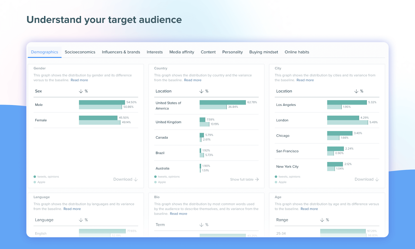The image size is (415, 249).
Task: Click the sort arrow beside % in Age panel
Action: (x=327, y=220)
